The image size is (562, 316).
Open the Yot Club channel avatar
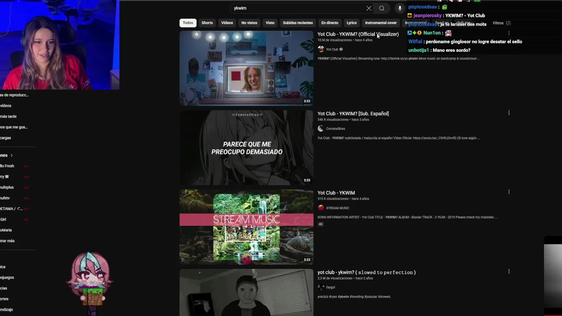pyautogui.click(x=321, y=49)
